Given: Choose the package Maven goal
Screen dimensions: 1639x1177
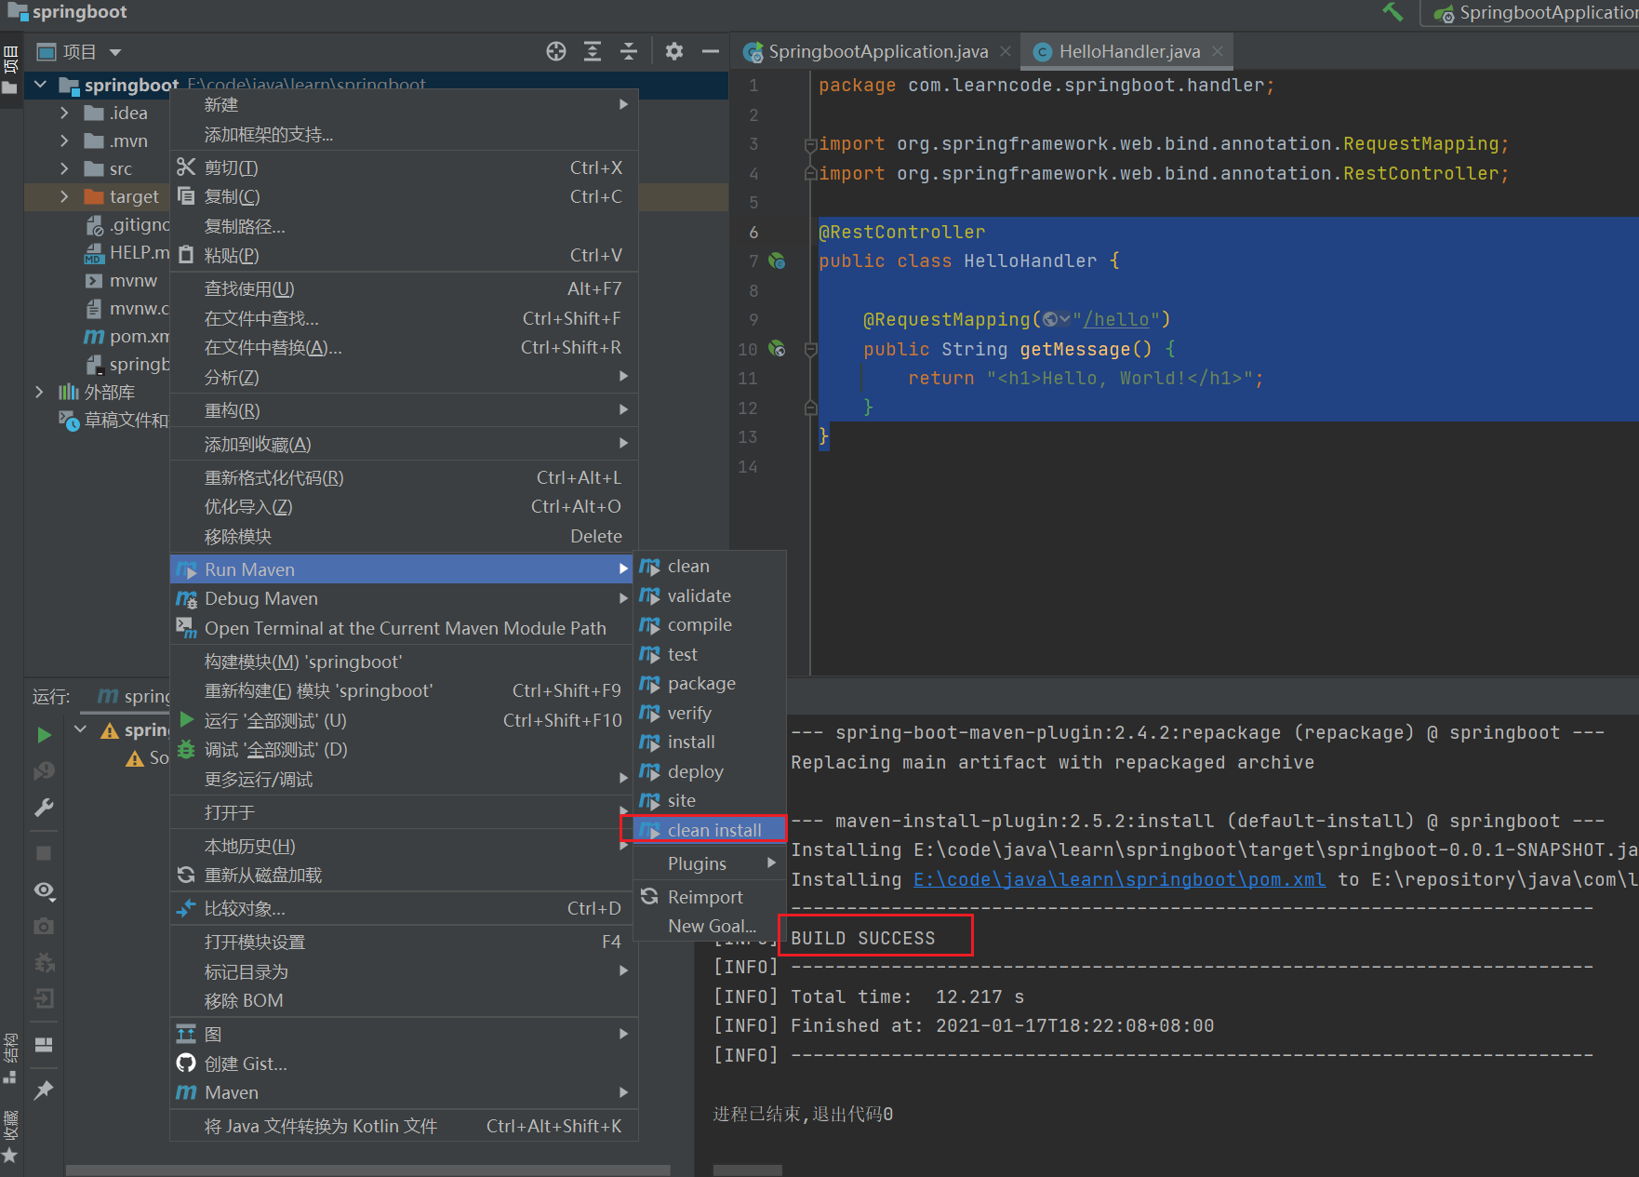Looking at the screenshot, I should click(711, 684).
